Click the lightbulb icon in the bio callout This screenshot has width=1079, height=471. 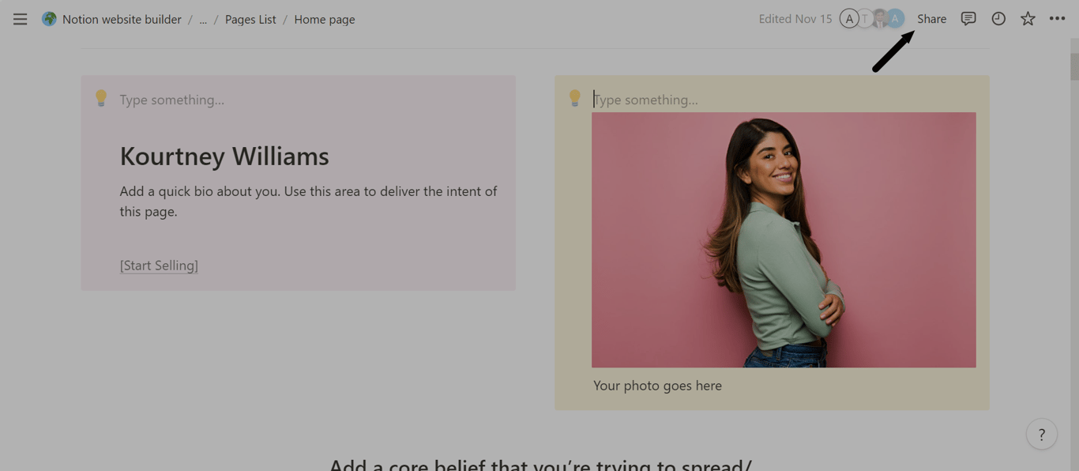(x=100, y=98)
